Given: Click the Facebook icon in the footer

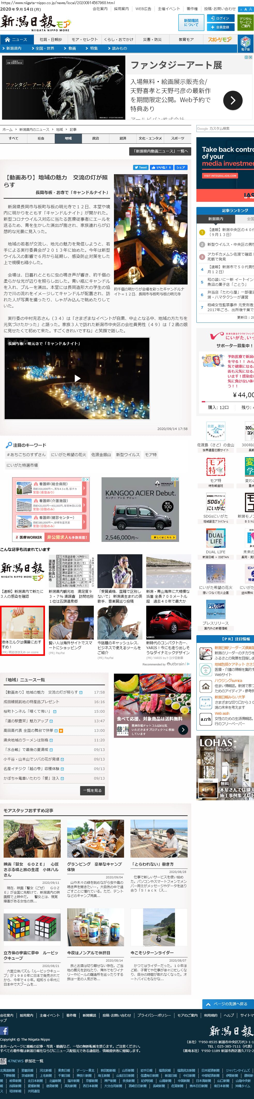Looking at the screenshot, I should point(4,1030).
